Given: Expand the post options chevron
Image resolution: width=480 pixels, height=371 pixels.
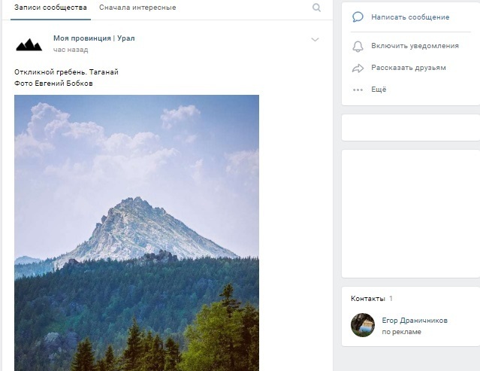Looking at the screenshot, I should [315, 40].
